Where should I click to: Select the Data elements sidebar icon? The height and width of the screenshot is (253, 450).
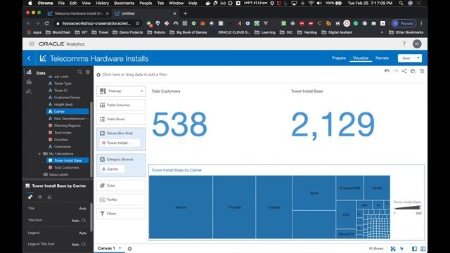point(29,72)
